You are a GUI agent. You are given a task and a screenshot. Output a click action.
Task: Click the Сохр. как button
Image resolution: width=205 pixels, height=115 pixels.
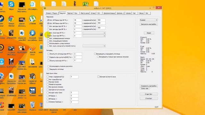pyautogui.click(x=145, y=88)
